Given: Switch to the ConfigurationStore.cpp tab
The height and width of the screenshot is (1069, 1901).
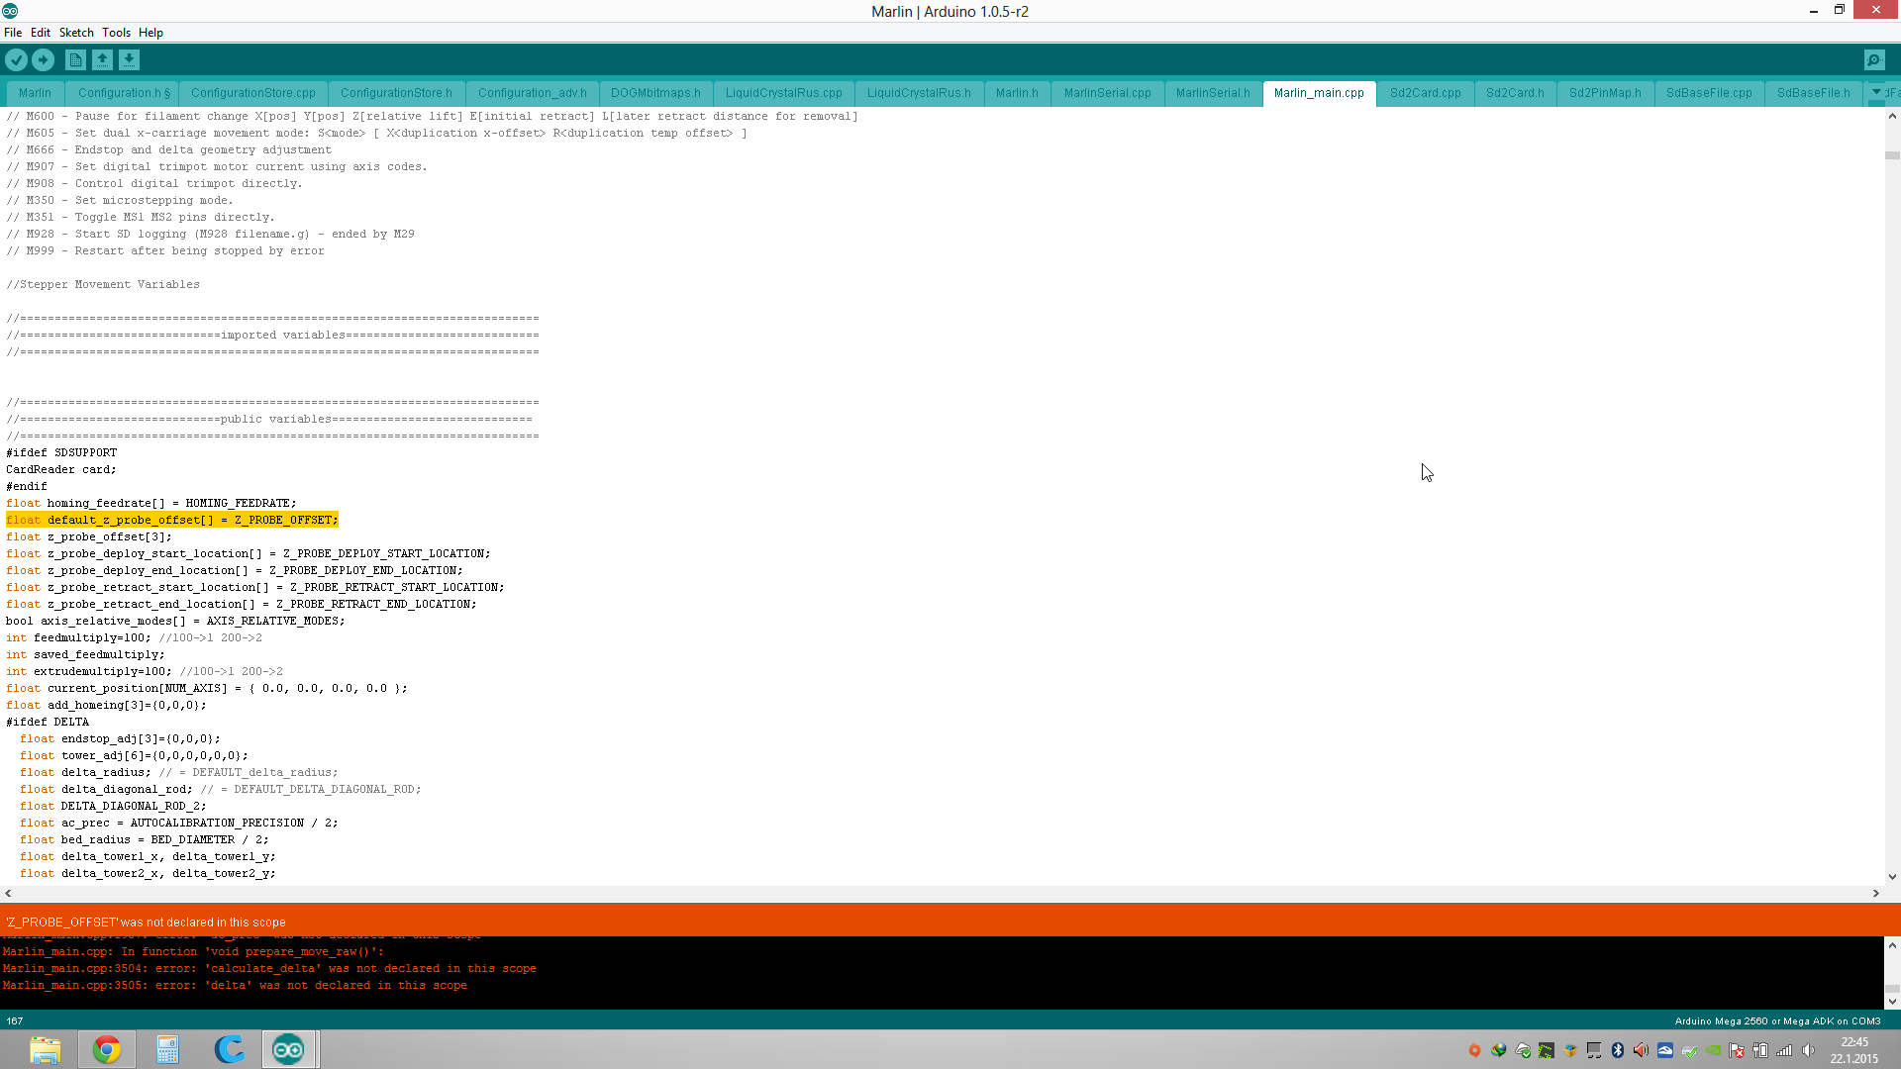Looking at the screenshot, I should (x=253, y=93).
